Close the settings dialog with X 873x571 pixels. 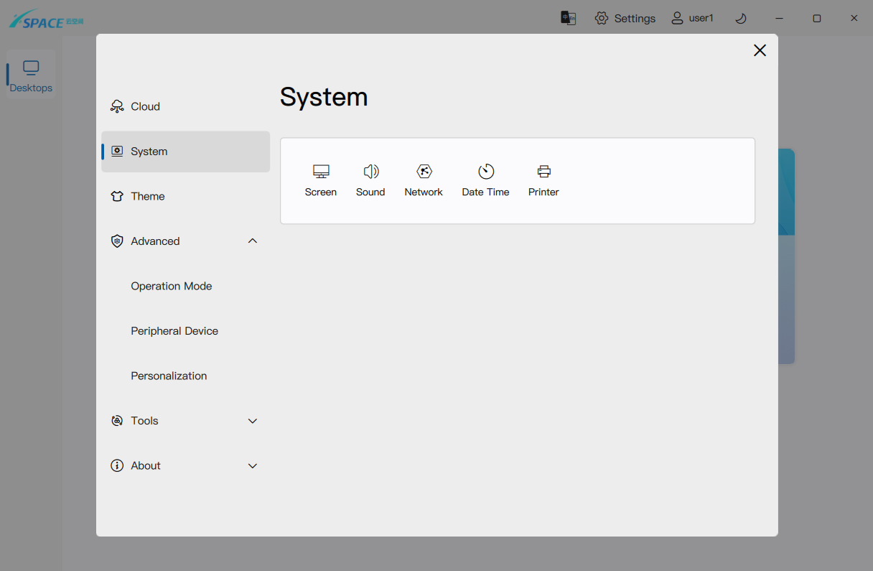(x=760, y=50)
